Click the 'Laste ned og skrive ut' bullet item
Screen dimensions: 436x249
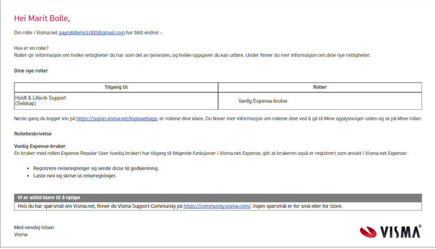pos(75,176)
